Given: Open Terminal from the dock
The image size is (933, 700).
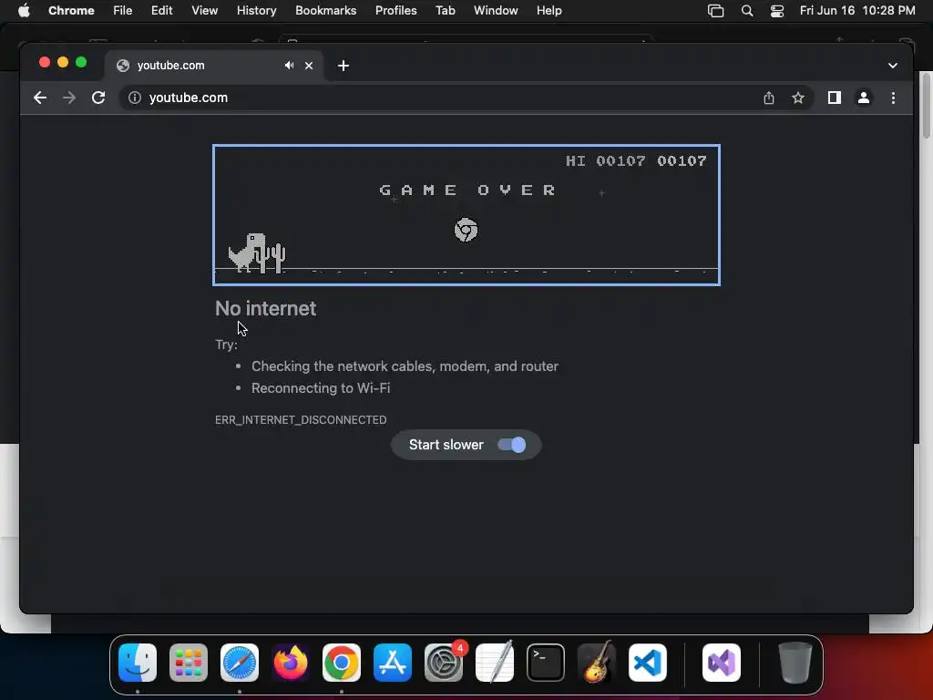Looking at the screenshot, I should point(546,663).
